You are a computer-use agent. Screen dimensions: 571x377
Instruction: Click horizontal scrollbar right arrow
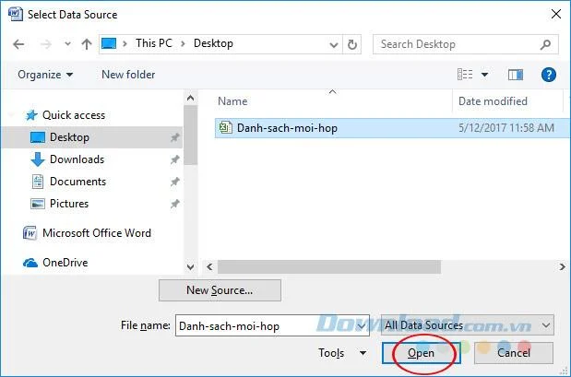click(x=563, y=266)
